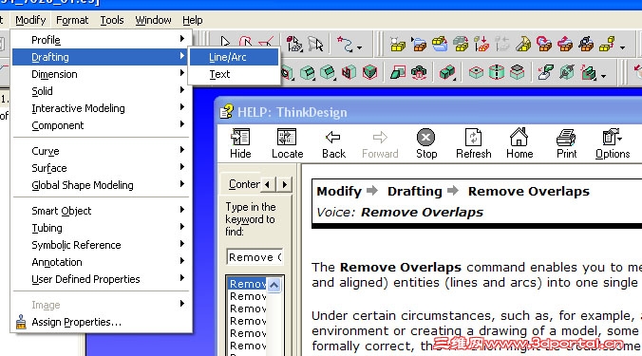Click the red outlined shape selection icon beside the arrow pointer
Screen dimensions: 642x356
(x=245, y=42)
